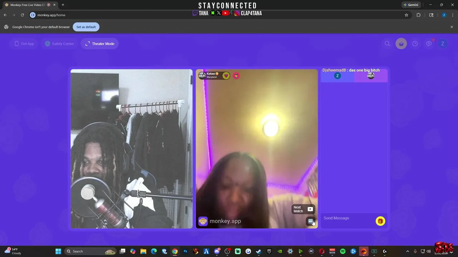This screenshot has width=458, height=257.
Task: Open the match history clock icon
Action: [415, 44]
